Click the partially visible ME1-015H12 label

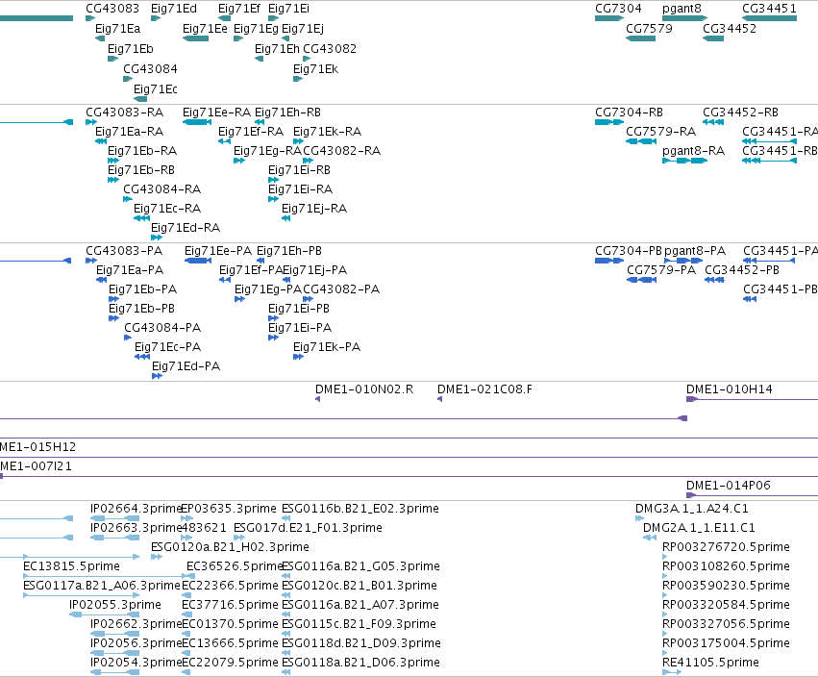click(37, 447)
